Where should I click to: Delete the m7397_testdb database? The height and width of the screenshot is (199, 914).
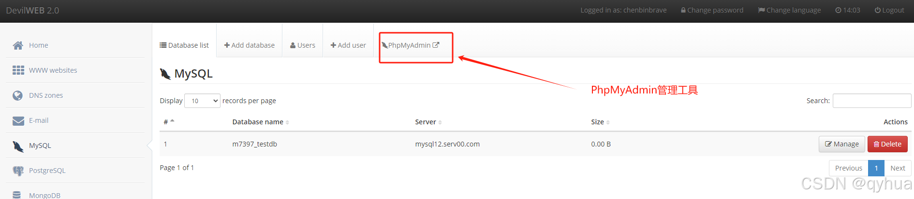point(887,144)
